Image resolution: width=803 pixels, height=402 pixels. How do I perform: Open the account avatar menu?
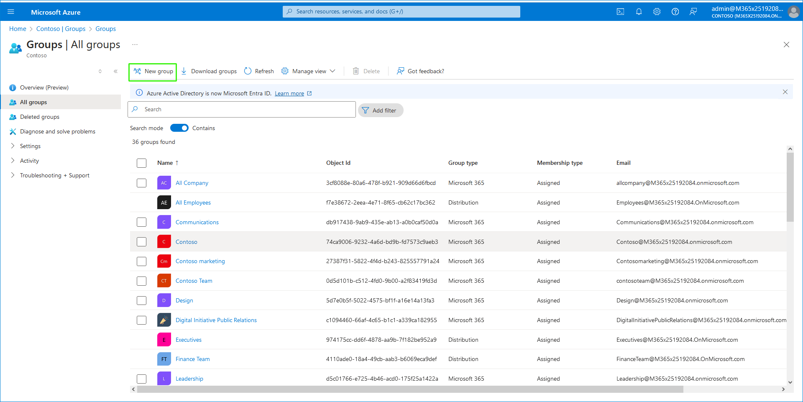point(793,12)
